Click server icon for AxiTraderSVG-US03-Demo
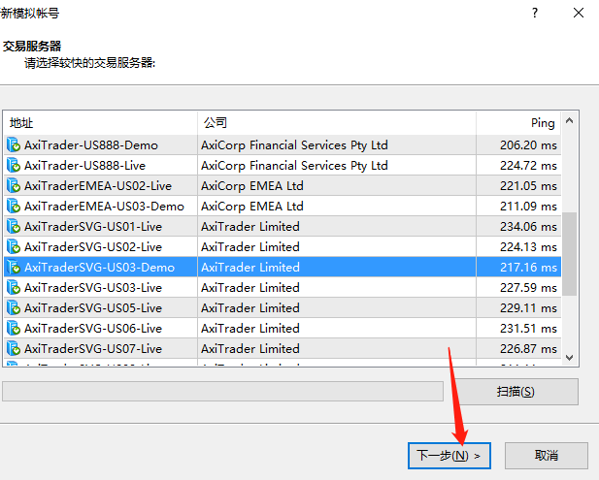Viewport: 599px width, 480px height. tap(14, 267)
